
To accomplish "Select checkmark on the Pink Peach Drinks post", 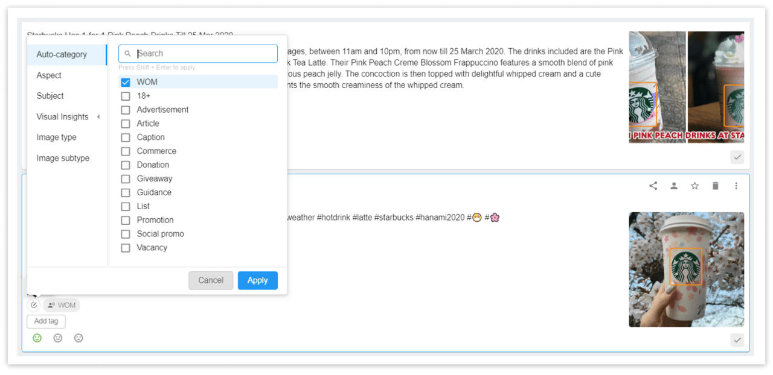I will pos(737,157).
